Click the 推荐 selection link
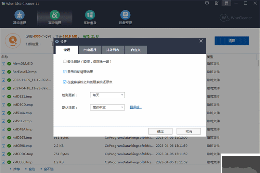 pyautogui.click(x=17, y=169)
